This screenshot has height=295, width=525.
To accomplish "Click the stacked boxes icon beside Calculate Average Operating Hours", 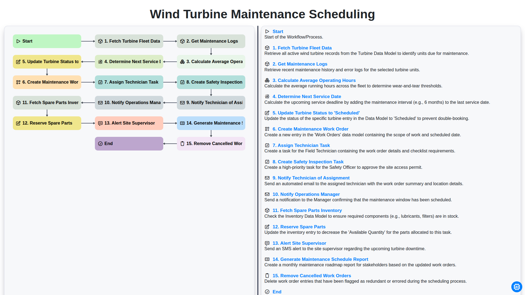I will (267, 80).
